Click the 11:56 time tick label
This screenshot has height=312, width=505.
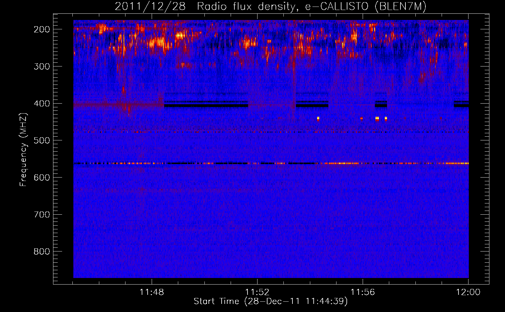pyautogui.click(x=363, y=292)
